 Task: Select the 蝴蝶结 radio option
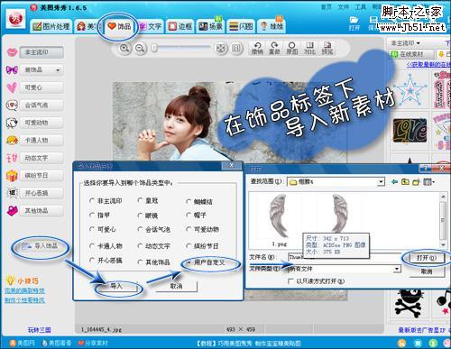pos(189,201)
